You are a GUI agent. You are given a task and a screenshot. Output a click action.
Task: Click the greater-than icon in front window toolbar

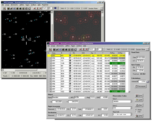tap(75, 50)
